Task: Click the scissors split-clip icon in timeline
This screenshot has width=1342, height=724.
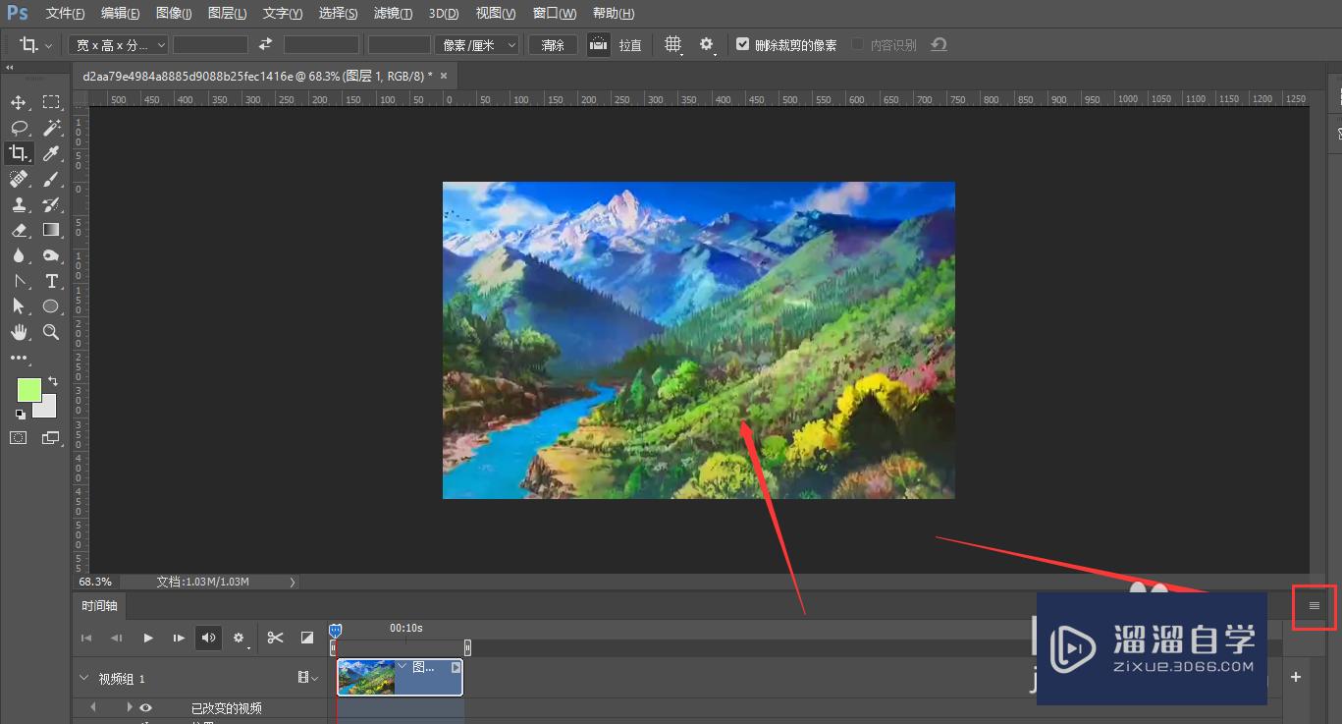Action: pyautogui.click(x=275, y=638)
